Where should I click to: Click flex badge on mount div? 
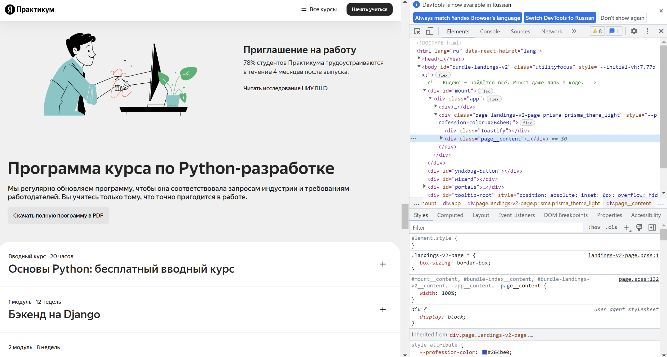486,91
